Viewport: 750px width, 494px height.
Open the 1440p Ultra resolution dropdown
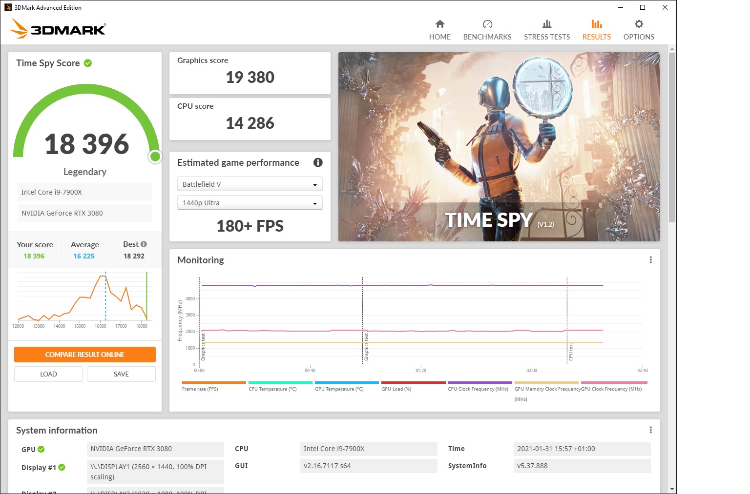point(250,202)
